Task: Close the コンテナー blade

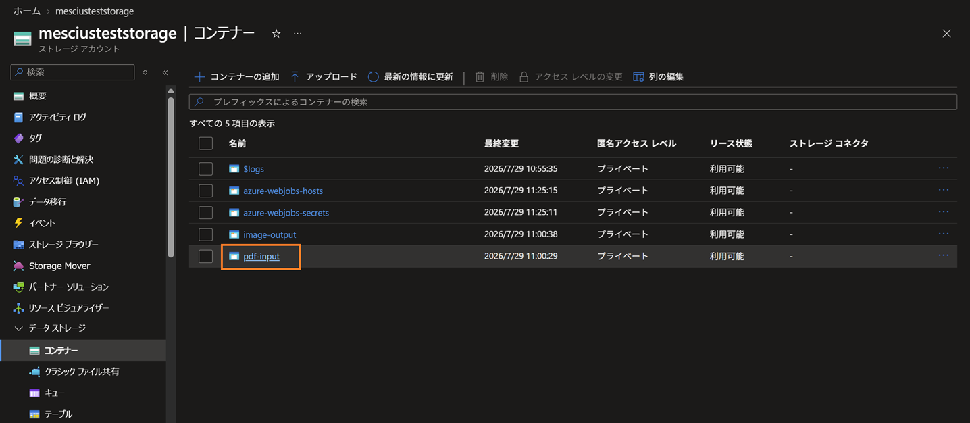Action: tap(946, 34)
